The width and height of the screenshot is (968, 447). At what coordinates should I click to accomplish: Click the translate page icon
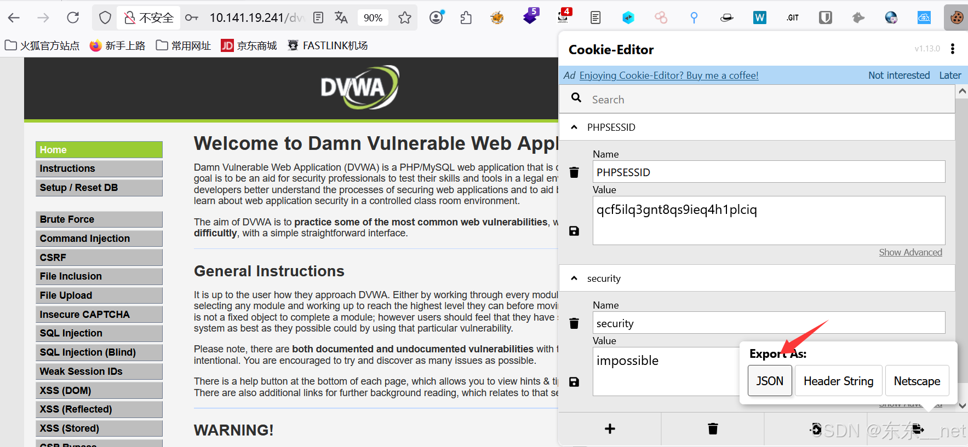pyautogui.click(x=341, y=18)
